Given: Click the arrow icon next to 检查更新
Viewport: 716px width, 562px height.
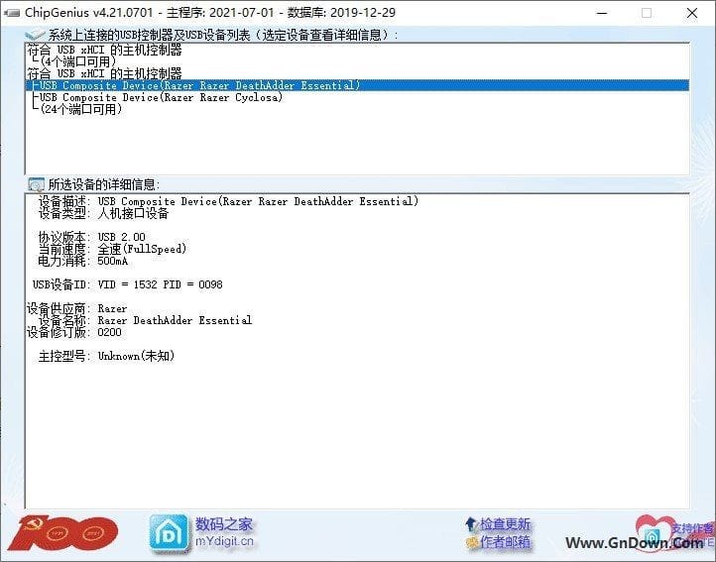Looking at the screenshot, I should pos(471,524).
